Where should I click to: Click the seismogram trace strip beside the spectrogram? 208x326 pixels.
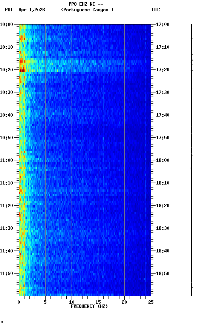click(x=191, y=160)
